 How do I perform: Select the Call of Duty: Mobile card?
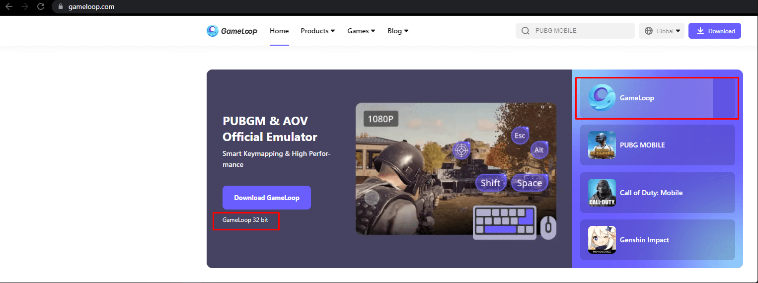[x=658, y=193]
